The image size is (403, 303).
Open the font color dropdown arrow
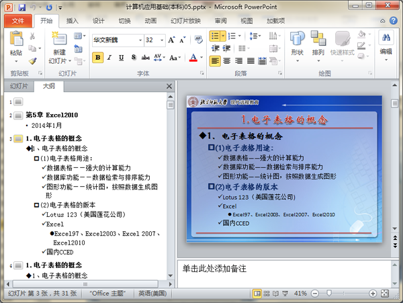point(201,57)
